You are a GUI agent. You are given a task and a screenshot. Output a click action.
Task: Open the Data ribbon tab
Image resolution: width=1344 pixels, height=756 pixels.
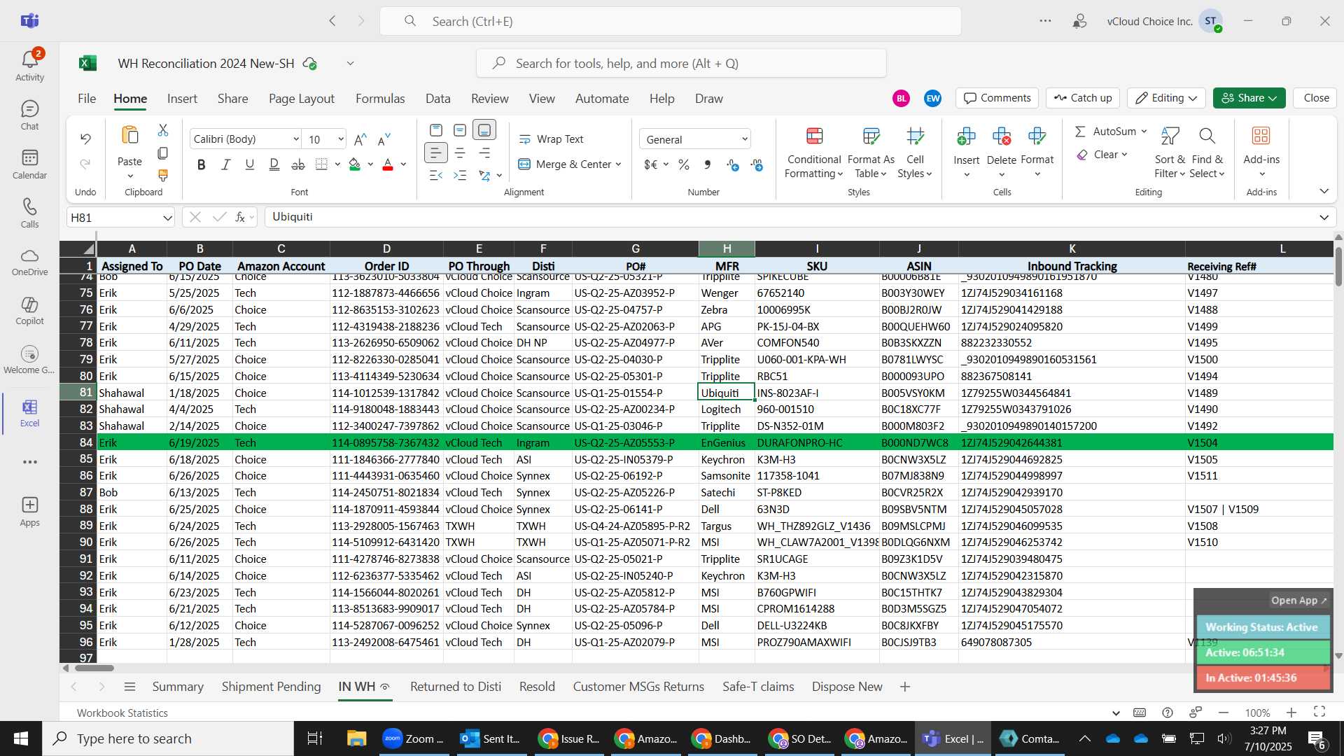[x=438, y=99]
